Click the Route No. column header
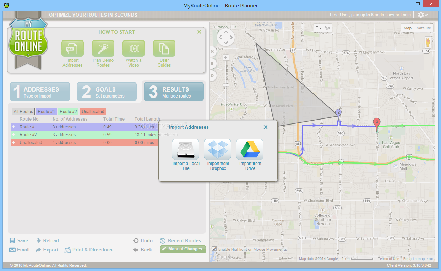The height and width of the screenshot is (271, 441). (x=29, y=119)
